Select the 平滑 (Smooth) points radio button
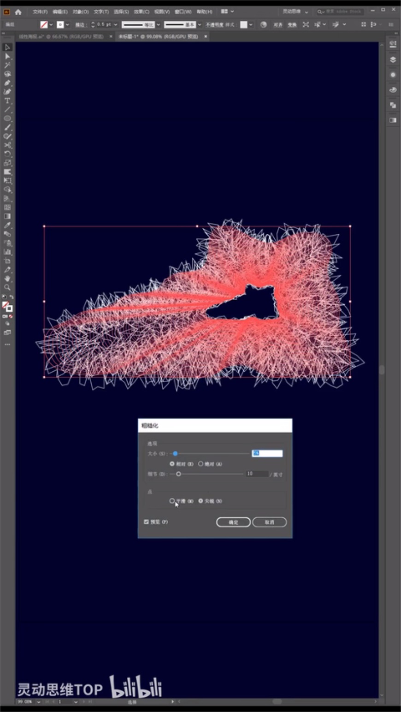The image size is (401, 712). (172, 501)
